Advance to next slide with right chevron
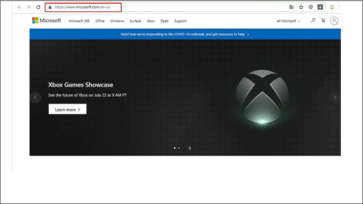The width and height of the screenshot is (363, 204). [x=335, y=97]
